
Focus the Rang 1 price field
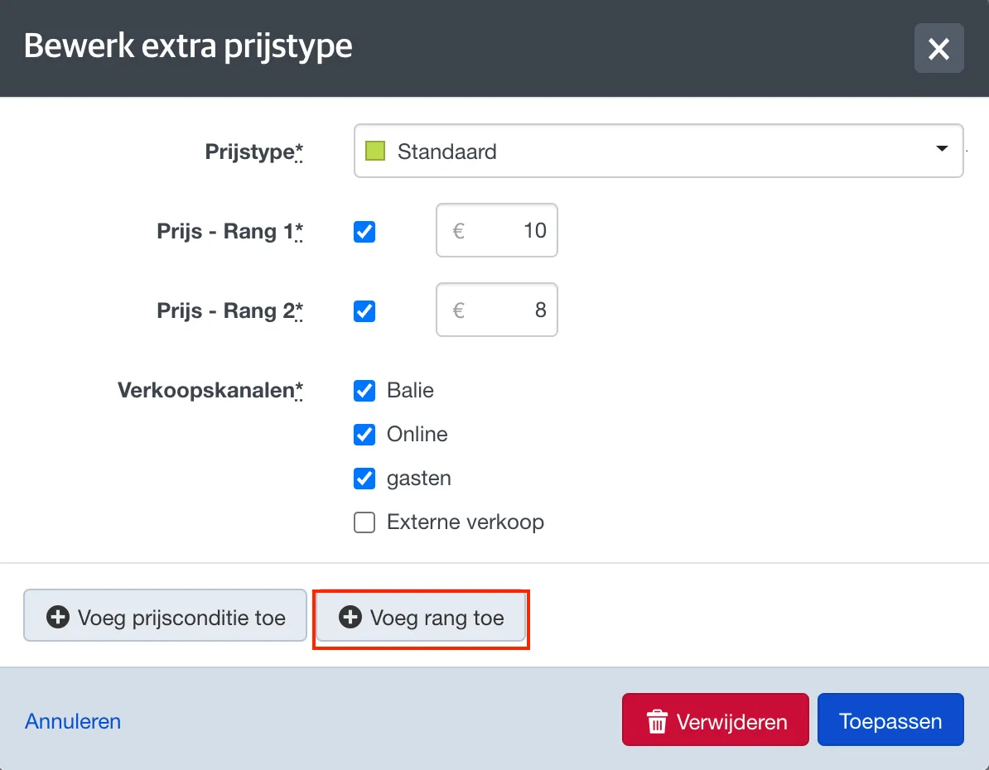(x=497, y=230)
